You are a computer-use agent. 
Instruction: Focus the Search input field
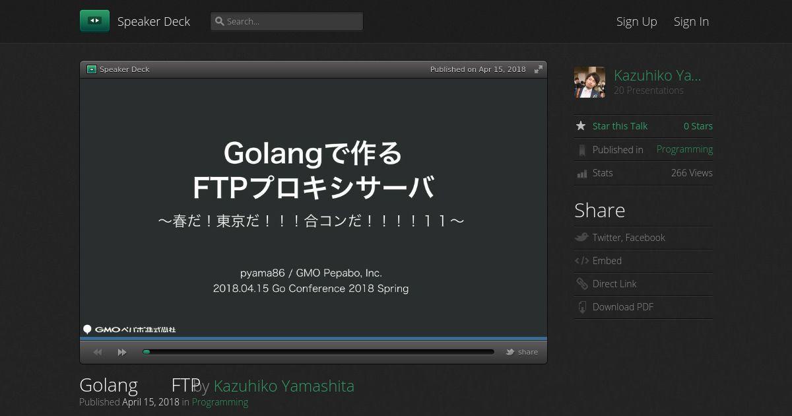tap(286, 21)
